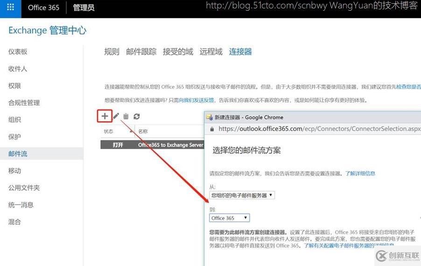Click Office 365 in top header

coord(43,7)
